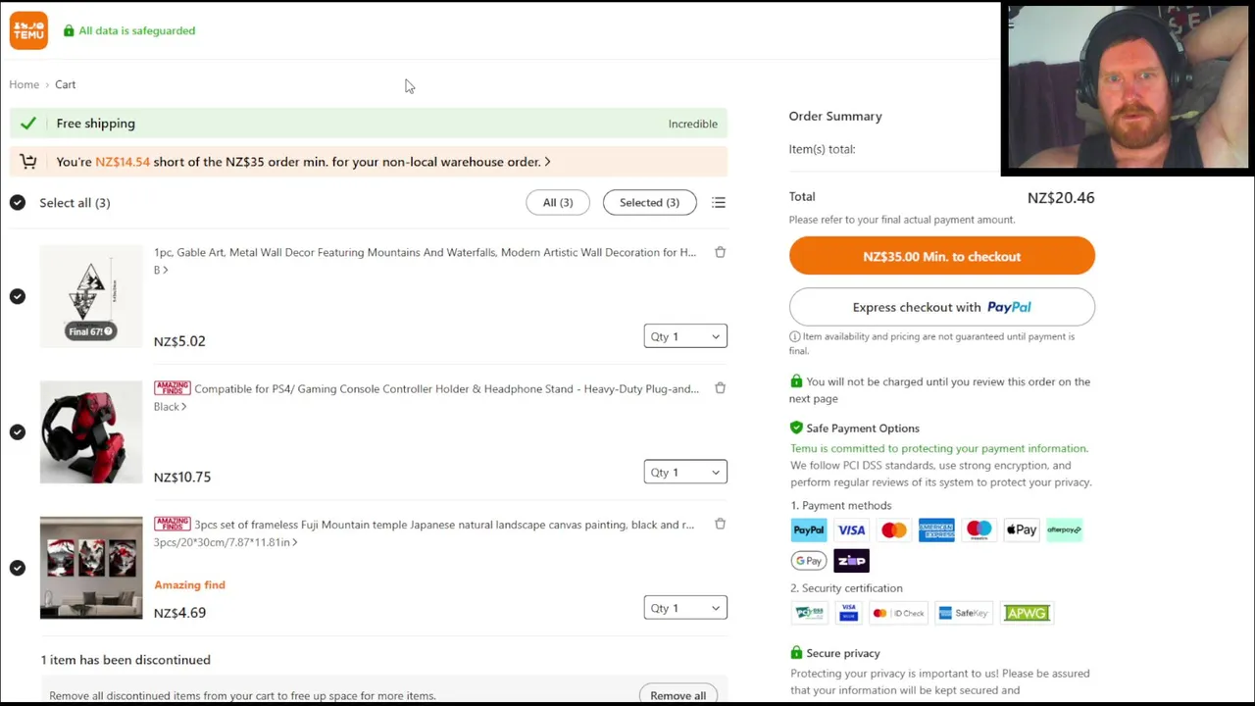
Task: Click the American Express payment icon
Action: pos(936,530)
